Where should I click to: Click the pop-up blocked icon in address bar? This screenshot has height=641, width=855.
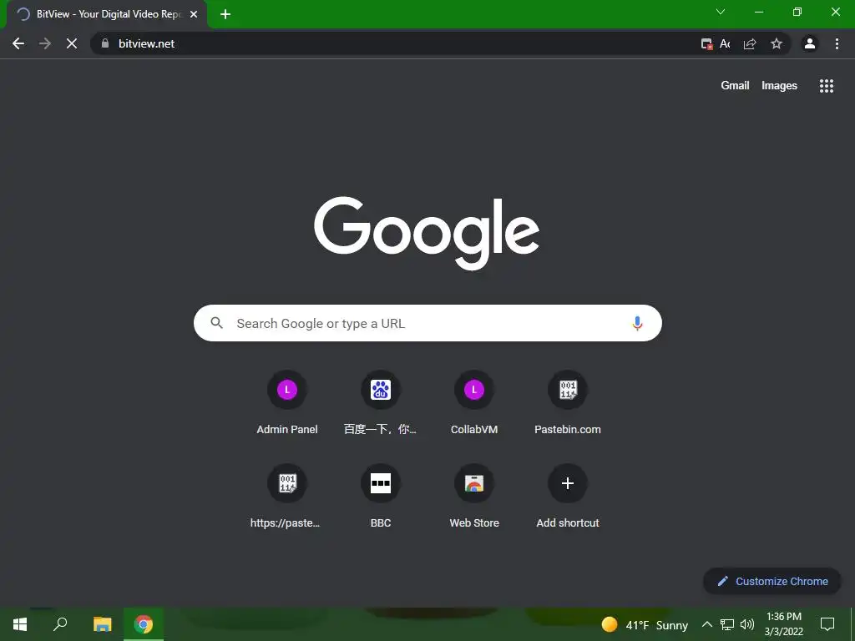[x=706, y=43]
